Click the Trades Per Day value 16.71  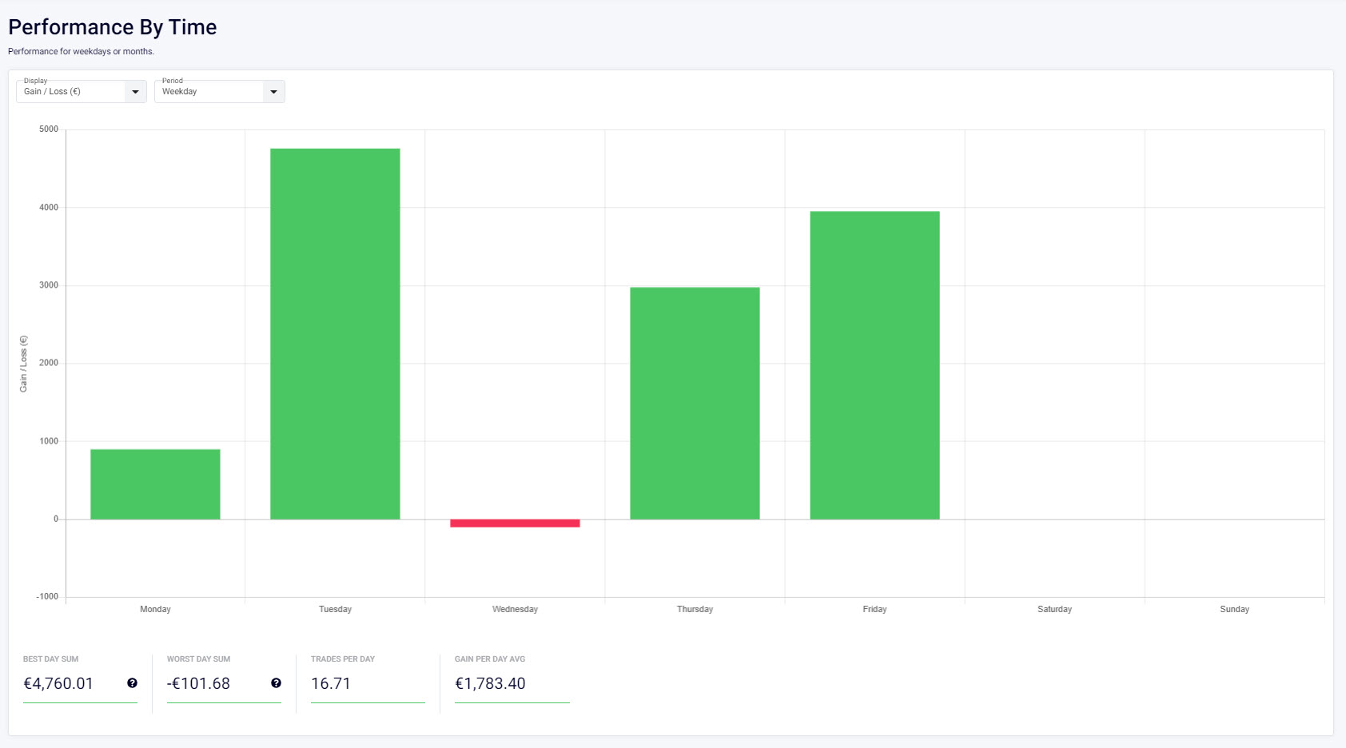(331, 684)
